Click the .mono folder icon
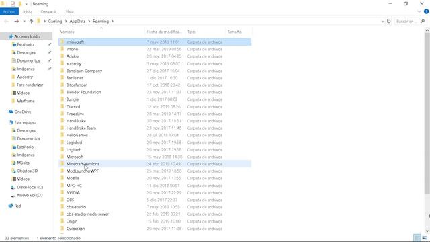 click(62, 49)
